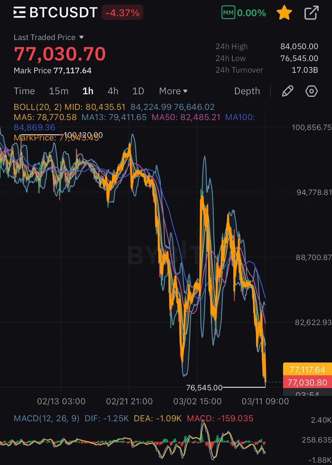Tap the MA5: 78,770.58 indicator label
This screenshot has width=332, height=465.
pos(45,117)
